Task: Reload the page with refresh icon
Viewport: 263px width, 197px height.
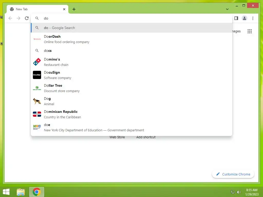Action: click(27, 18)
